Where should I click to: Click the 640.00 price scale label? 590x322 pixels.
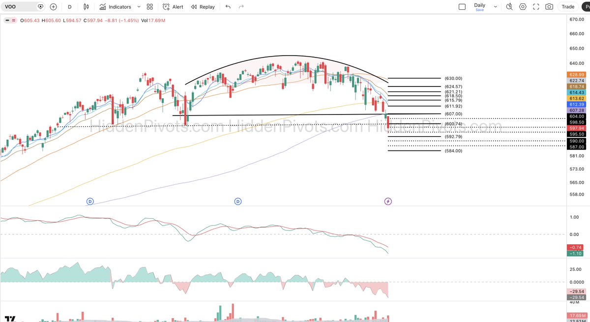(x=577, y=63)
